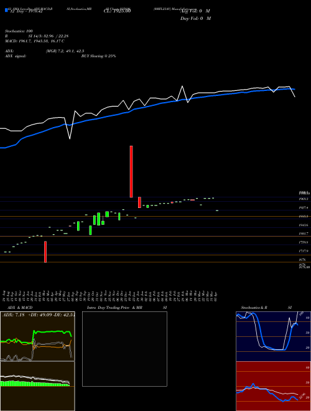Click the last date label on the time axis

coord(216,296)
